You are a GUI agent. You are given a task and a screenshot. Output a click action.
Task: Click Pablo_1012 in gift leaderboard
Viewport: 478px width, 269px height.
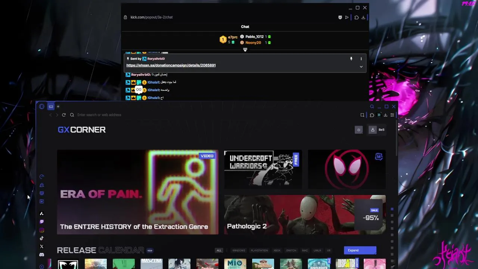click(254, 37)
